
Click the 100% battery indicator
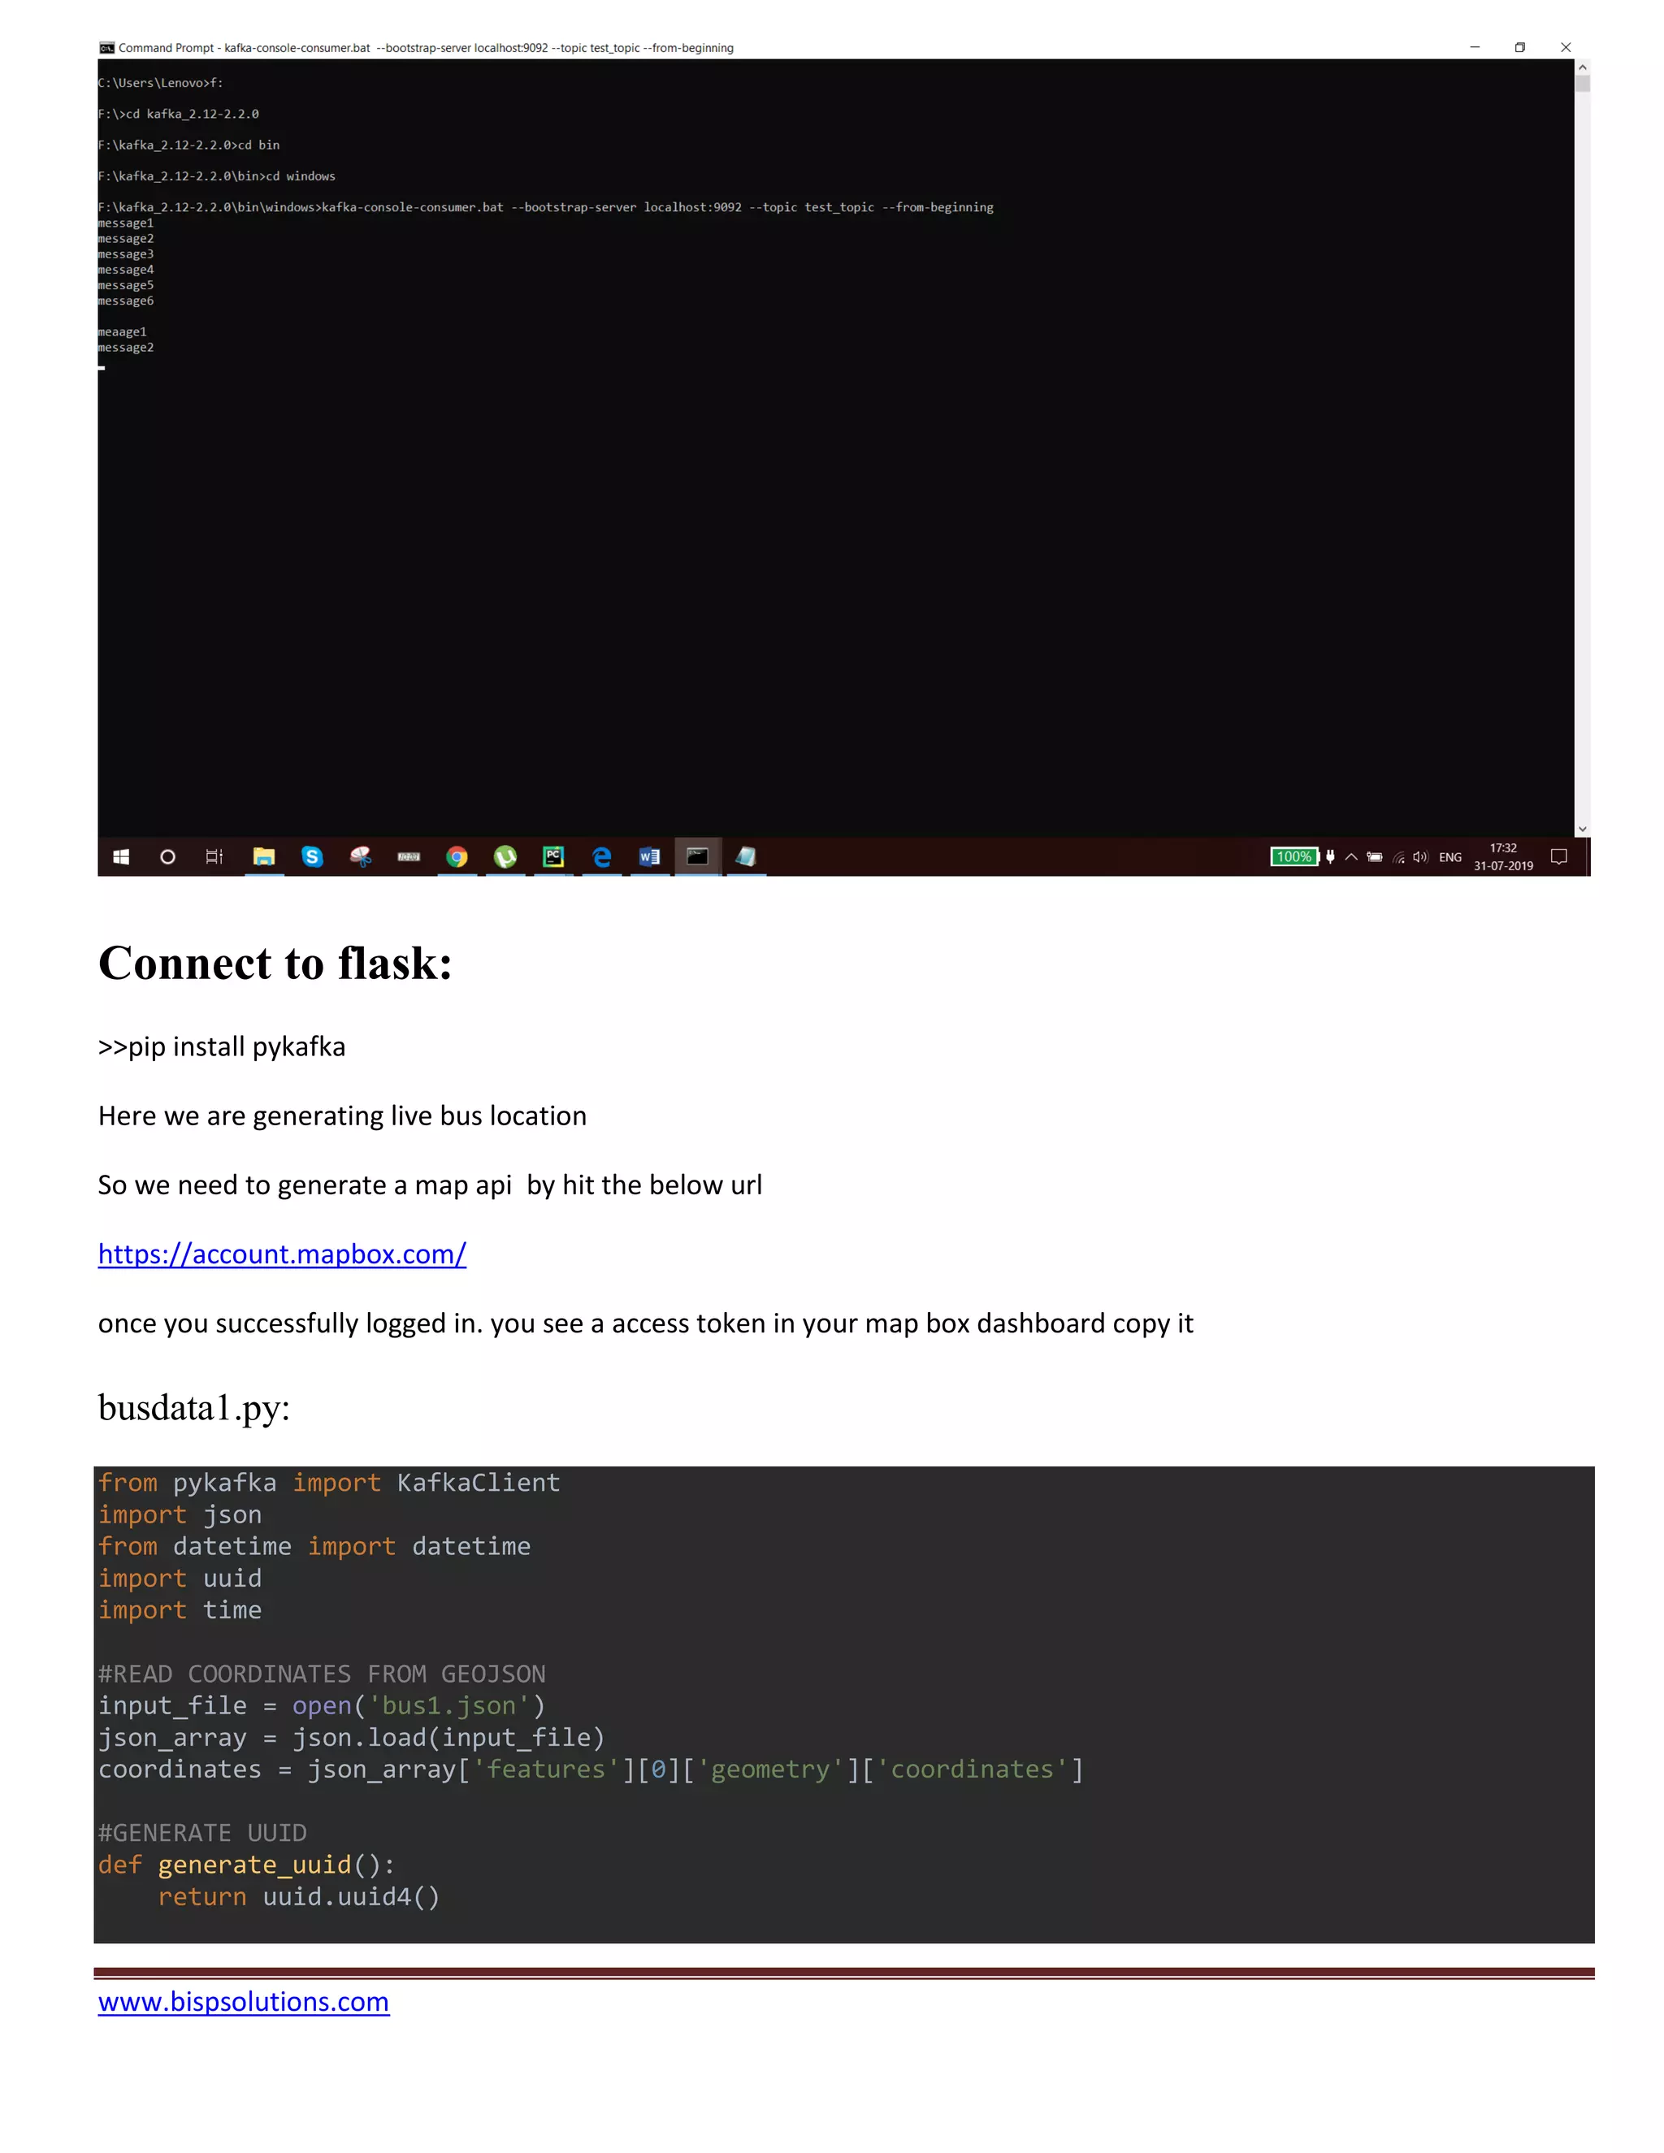pyautogui.click(x=1293, y=856)
